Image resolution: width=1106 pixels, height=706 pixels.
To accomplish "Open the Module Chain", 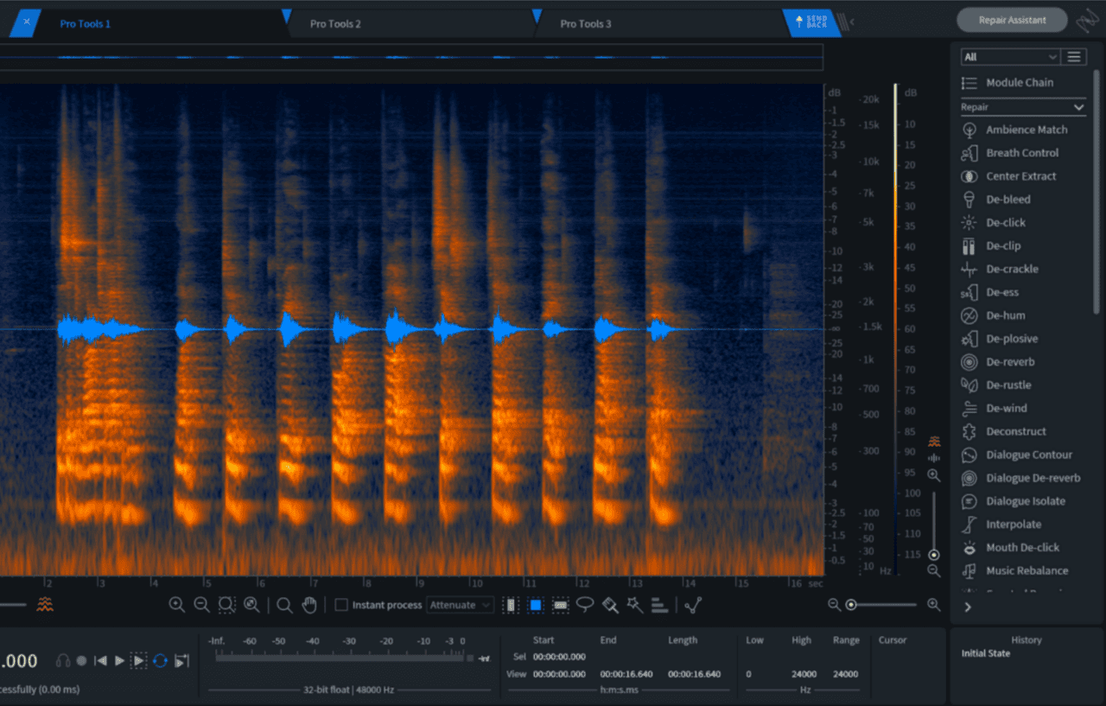I will [1007, 83].
